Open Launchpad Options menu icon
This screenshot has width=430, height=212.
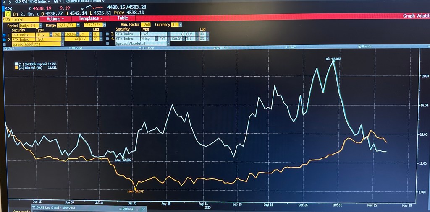(119, 209)
